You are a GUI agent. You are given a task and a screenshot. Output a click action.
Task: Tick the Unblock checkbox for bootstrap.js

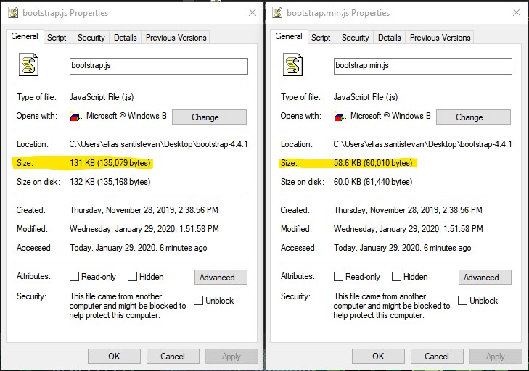click(x=199, y=301)
